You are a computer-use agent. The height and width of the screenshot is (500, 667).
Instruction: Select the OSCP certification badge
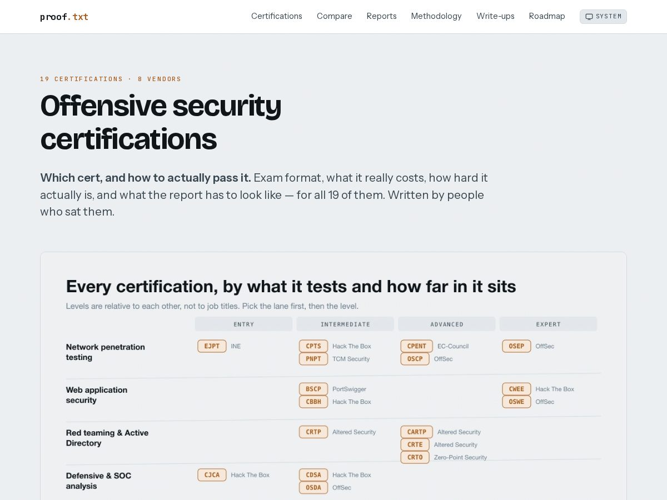tap(415, 359)
